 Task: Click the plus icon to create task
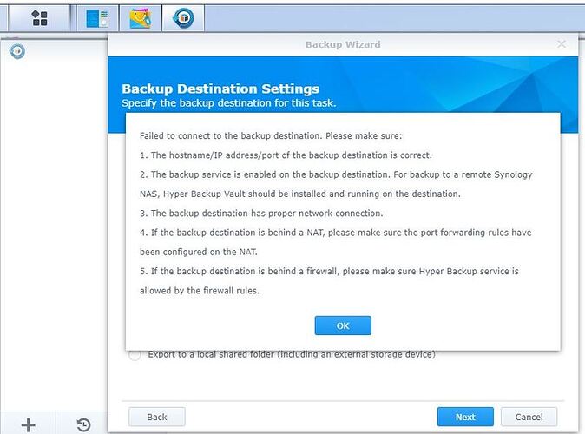click(28, 424)
